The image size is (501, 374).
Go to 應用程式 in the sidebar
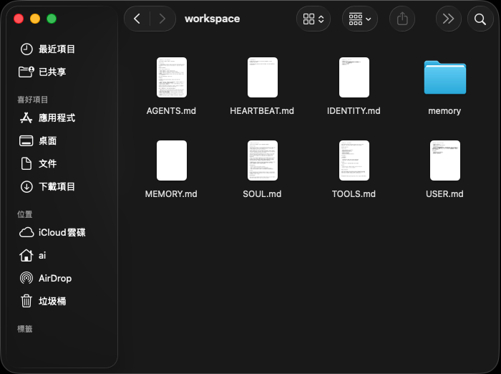click(x=57, y=118)
